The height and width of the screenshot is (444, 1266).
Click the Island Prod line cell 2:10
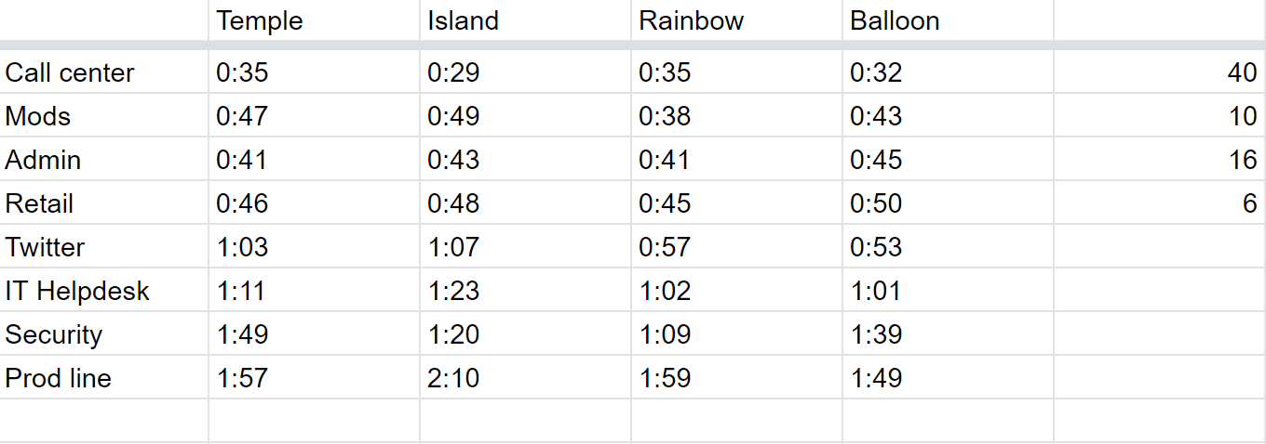525,378
